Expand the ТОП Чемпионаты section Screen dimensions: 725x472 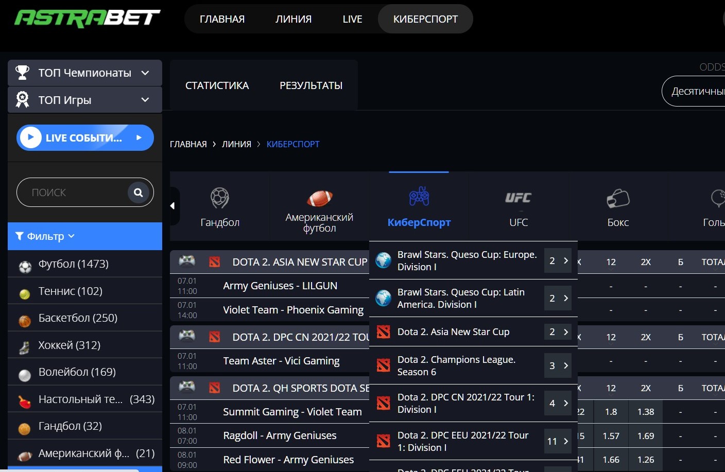coord(85,73)
